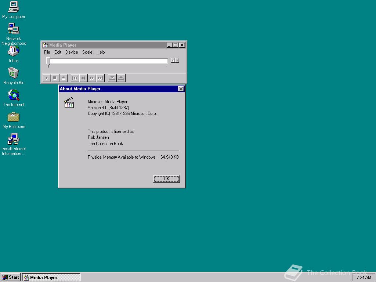Click the Next Mark button
The image size is (376, 282).
point(100,78)
